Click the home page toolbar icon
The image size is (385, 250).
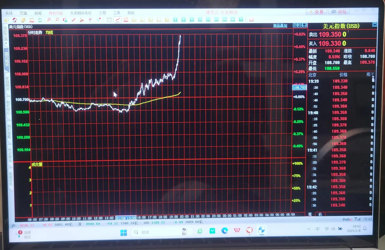coord(15,20)
